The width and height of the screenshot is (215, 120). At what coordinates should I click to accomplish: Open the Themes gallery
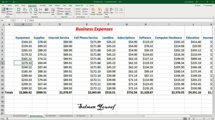3,11
